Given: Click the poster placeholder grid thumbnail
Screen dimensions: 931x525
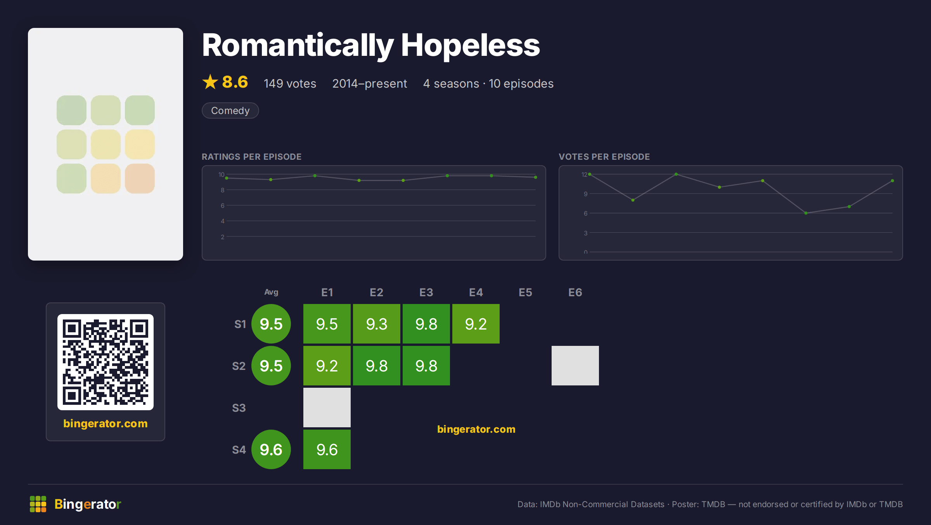Looking at the screenshot, I should (x=106, y=144).
